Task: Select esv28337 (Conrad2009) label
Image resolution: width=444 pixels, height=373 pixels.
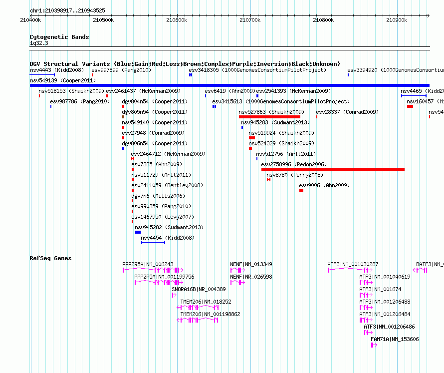Action: coord(347,112)
